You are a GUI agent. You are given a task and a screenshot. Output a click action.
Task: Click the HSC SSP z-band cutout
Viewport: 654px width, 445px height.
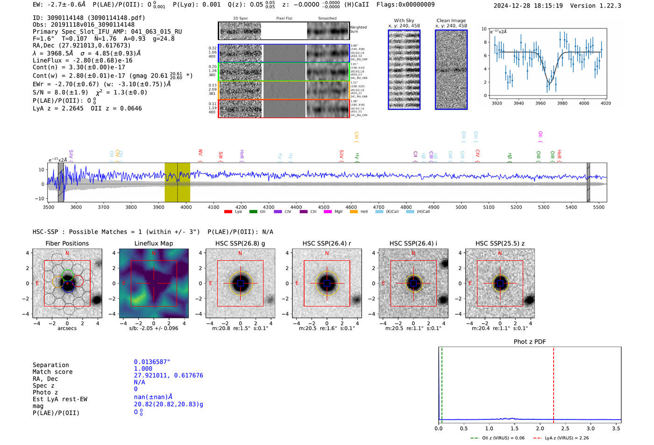[500, 283]
